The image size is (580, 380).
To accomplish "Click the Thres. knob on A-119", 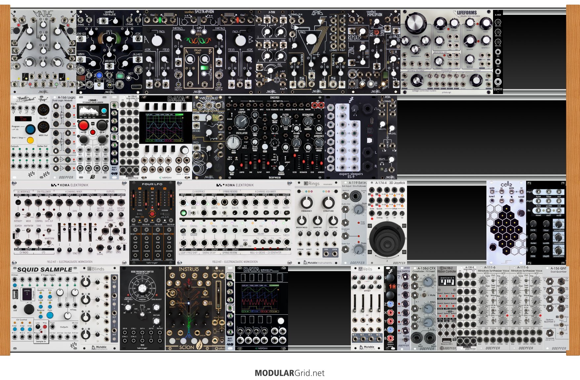I will click(x=358, y=249).
